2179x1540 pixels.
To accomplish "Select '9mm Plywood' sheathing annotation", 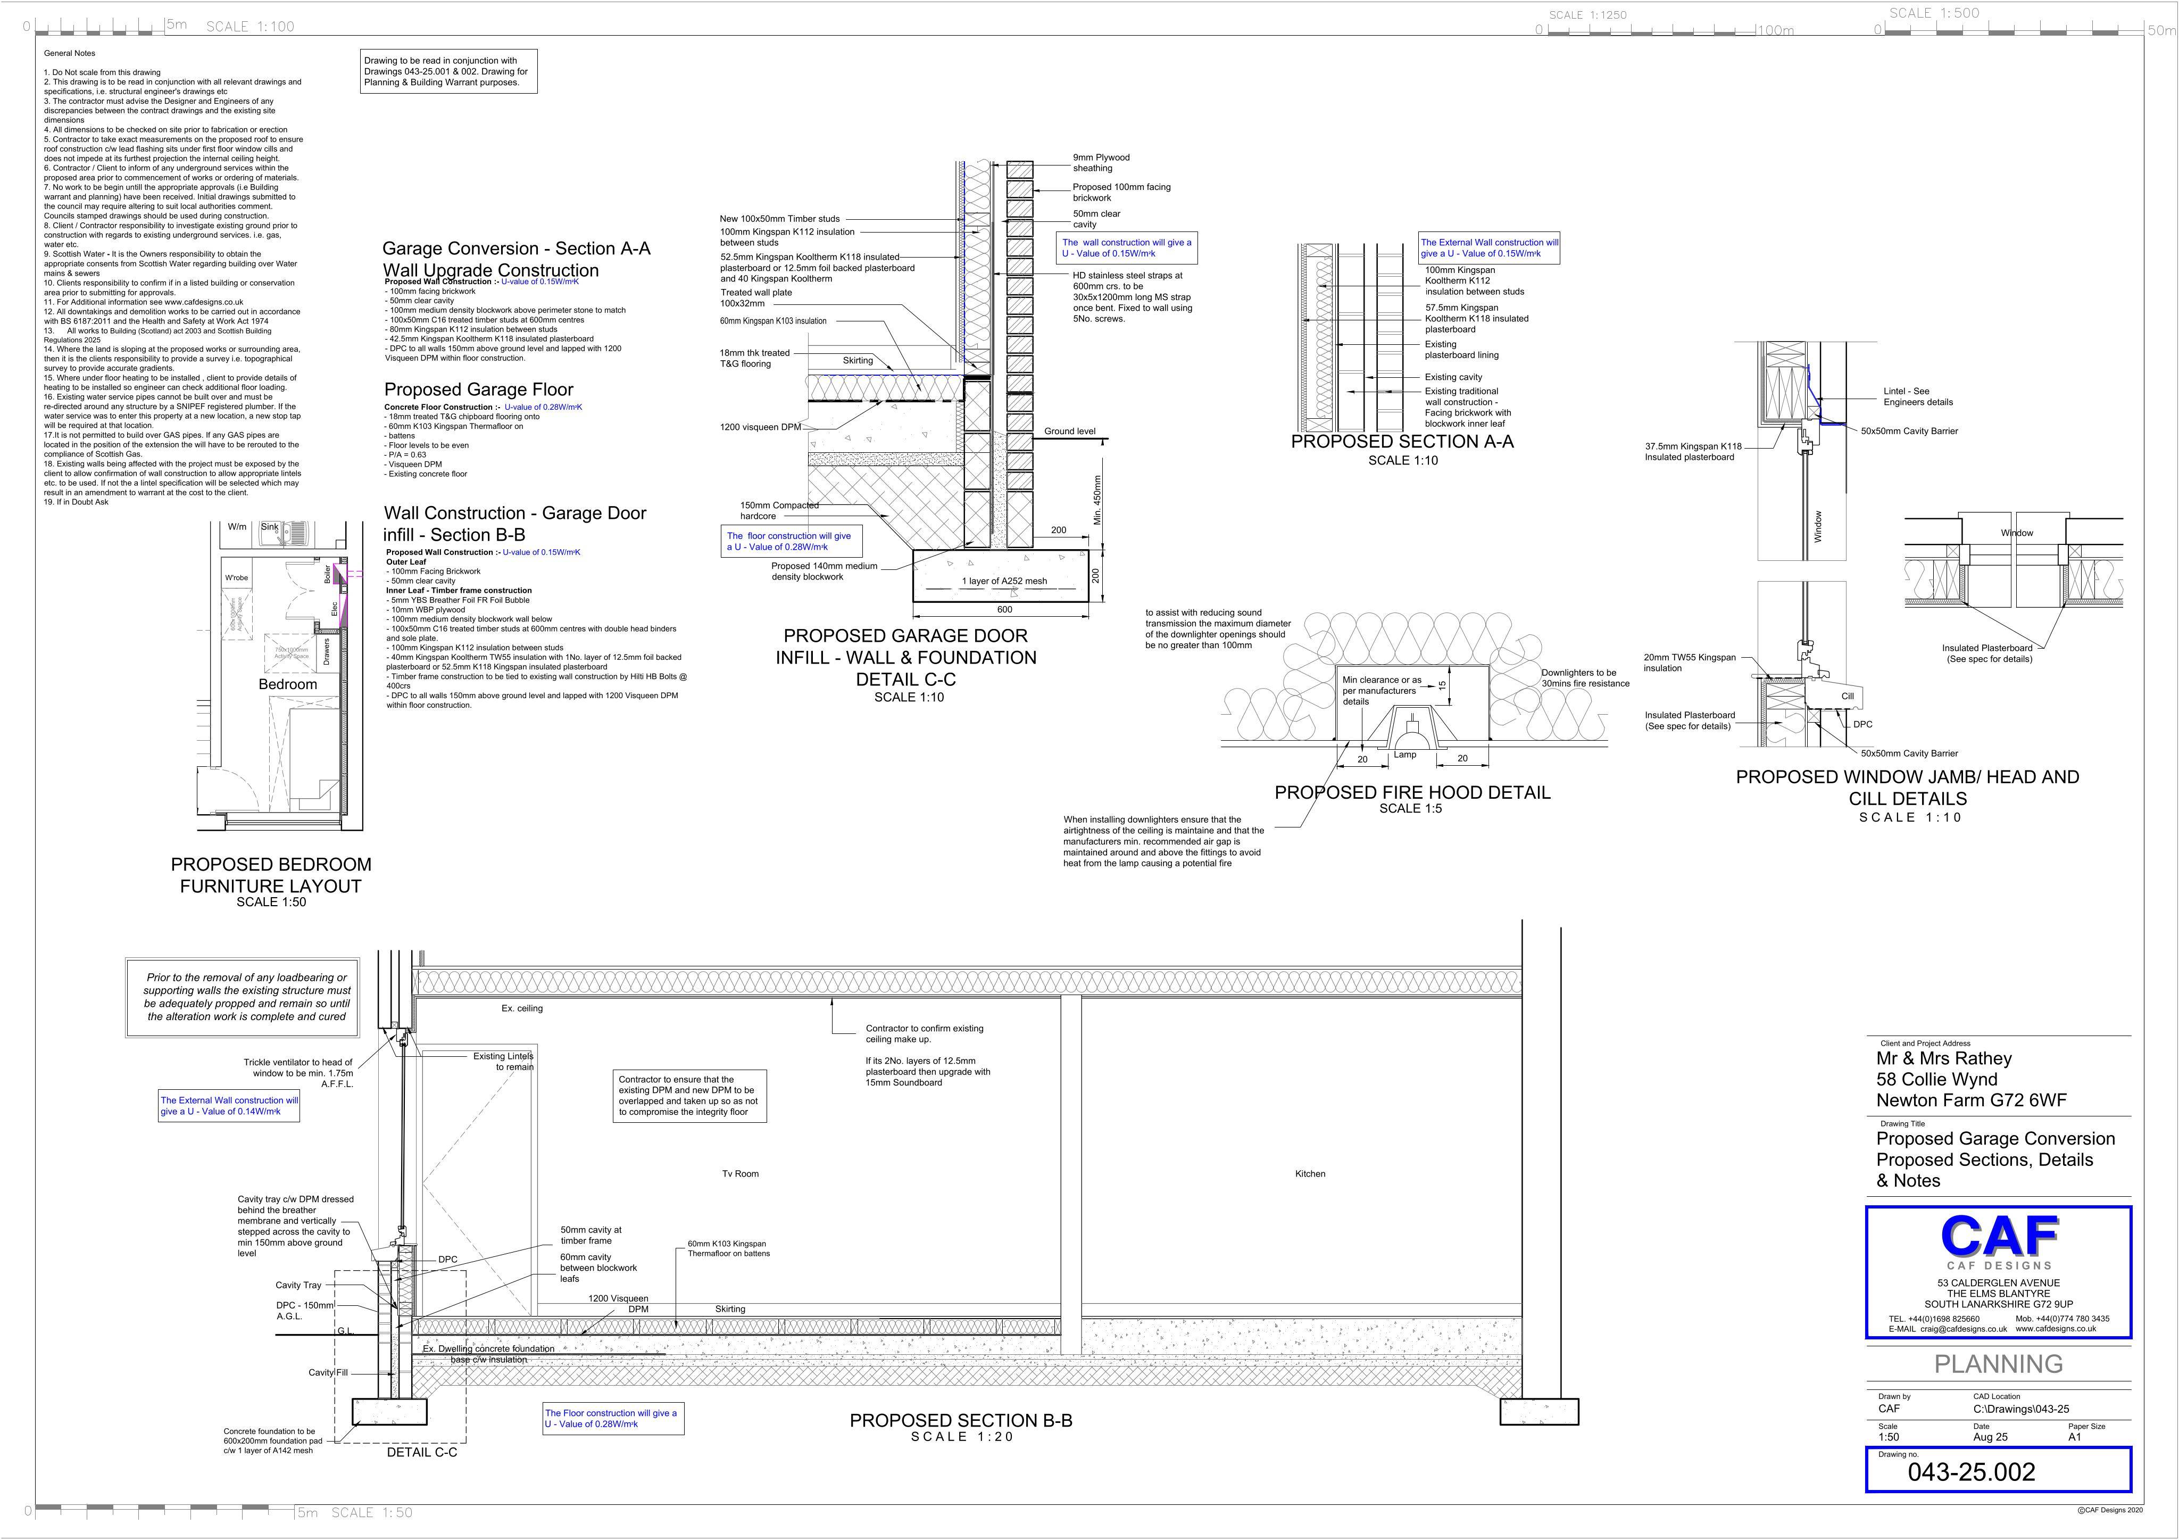I will [1101, 158].
